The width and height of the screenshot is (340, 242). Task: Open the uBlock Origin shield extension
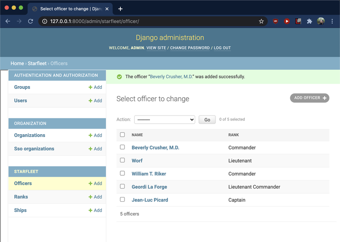click(x=275, y=21)
